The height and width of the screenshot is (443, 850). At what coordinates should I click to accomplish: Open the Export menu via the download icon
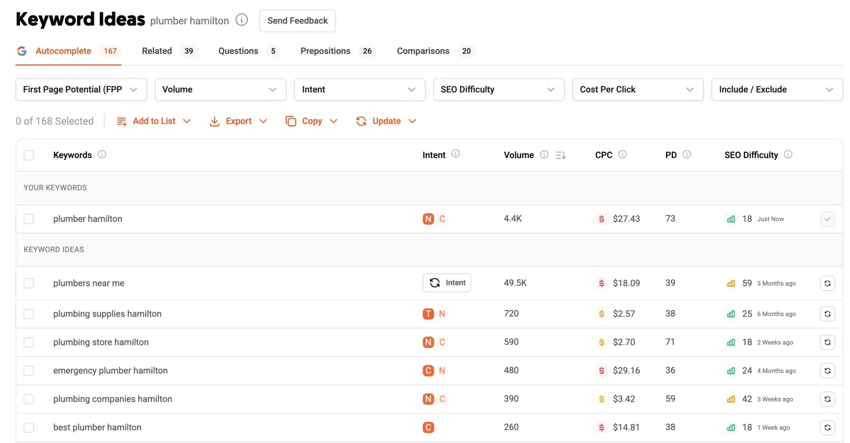click(215, 121)
